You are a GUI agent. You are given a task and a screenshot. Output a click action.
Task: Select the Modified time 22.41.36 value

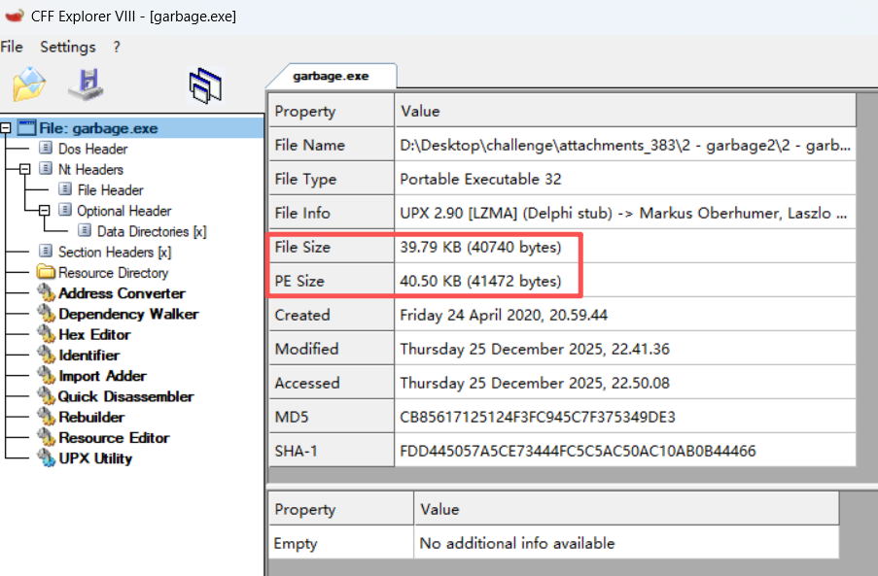625,349
